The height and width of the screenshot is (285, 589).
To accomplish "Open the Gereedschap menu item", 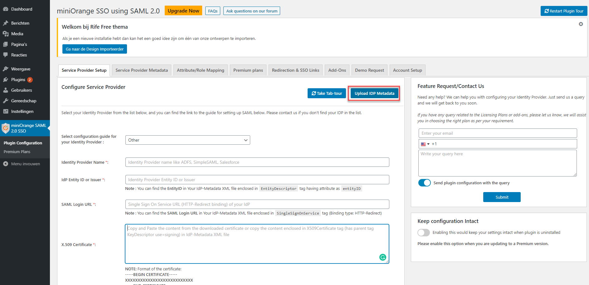I will tap(25, 101).
